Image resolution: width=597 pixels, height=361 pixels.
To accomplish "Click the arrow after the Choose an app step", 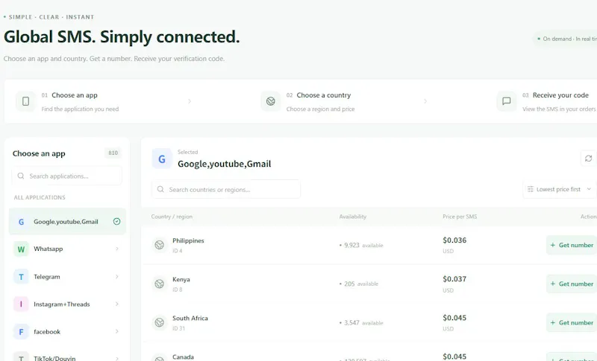I will [x=190, y=101].
